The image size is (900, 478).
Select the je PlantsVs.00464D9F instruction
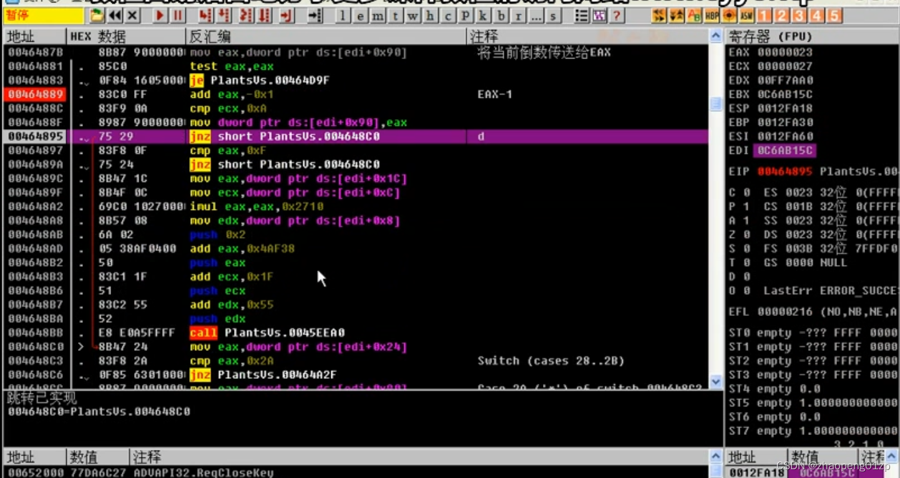click(x=259, y=80)
